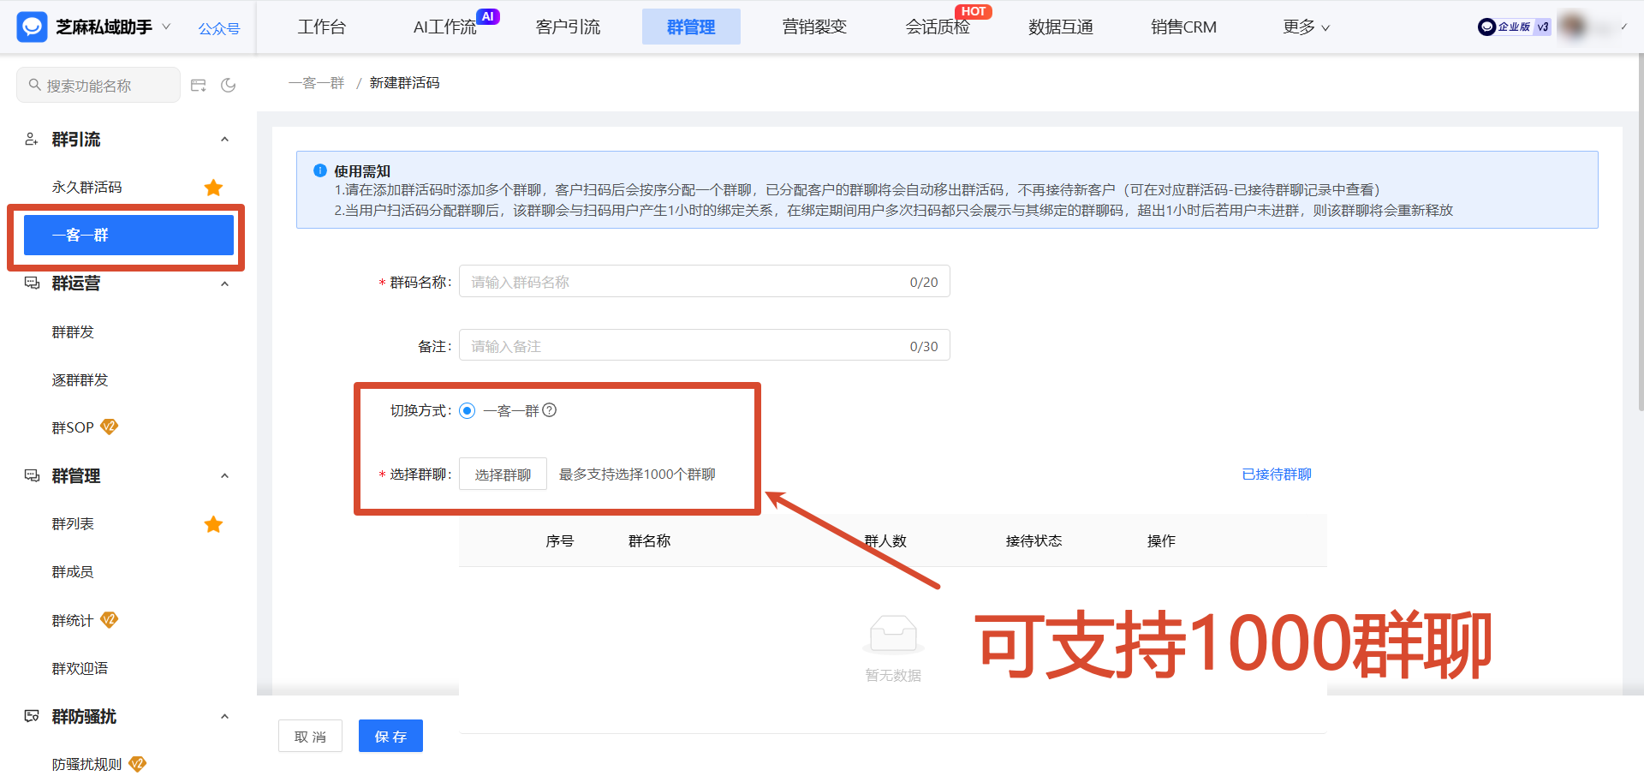This screenshot has height=776, width=1644.
Task: Open 群欢迎语 menu item
Action: pyautogui.click(x=80, y=668)
